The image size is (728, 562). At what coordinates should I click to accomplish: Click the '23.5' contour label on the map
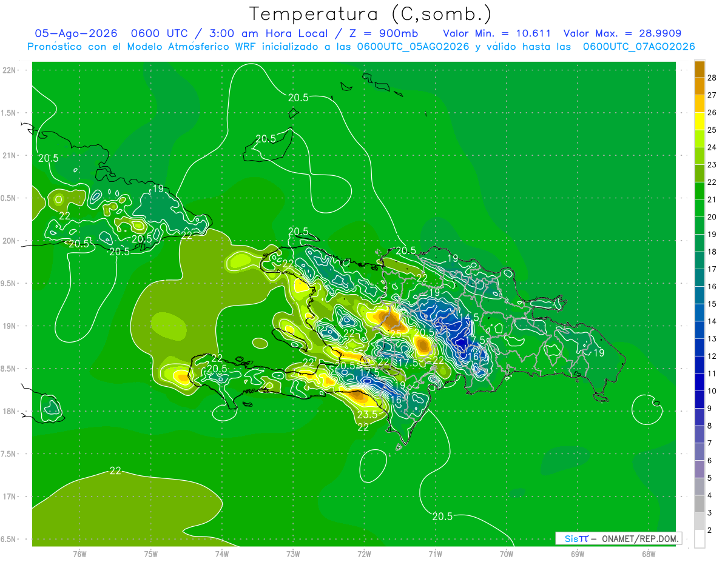(367, 415)
